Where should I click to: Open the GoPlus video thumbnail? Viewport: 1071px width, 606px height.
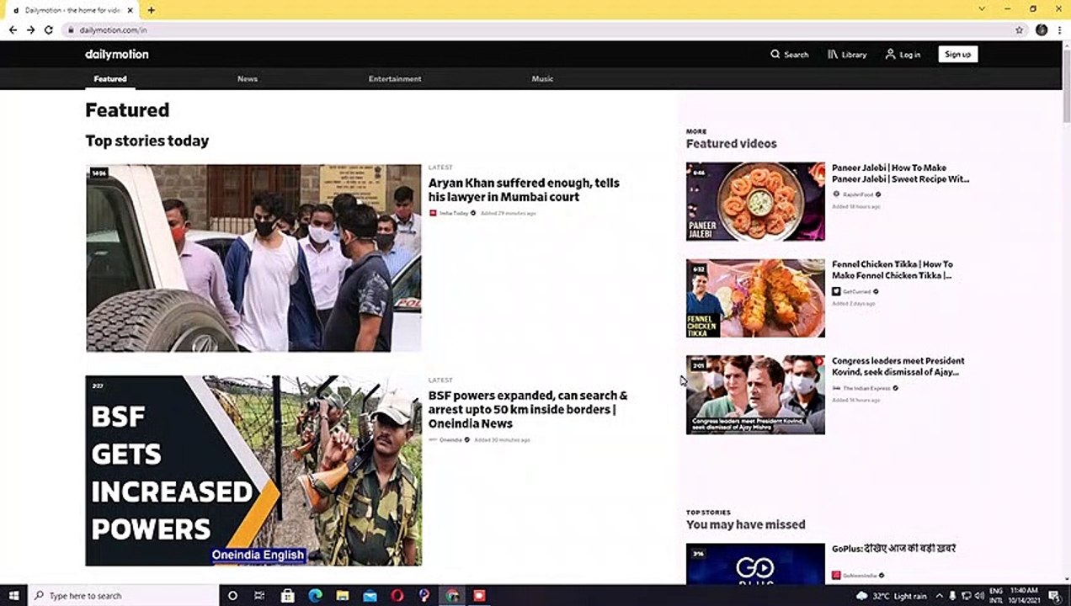pos(755,564)
